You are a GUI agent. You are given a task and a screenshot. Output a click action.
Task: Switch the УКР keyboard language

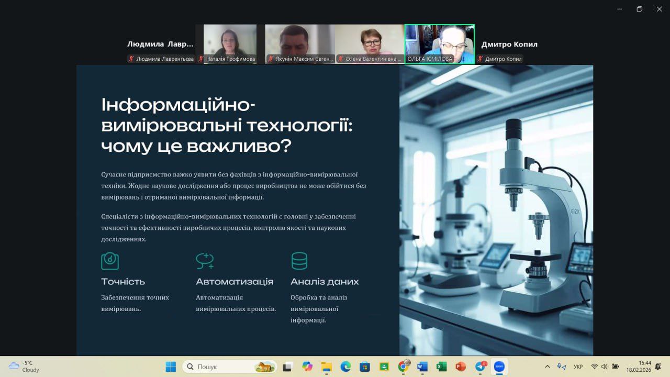pos(578,367)
